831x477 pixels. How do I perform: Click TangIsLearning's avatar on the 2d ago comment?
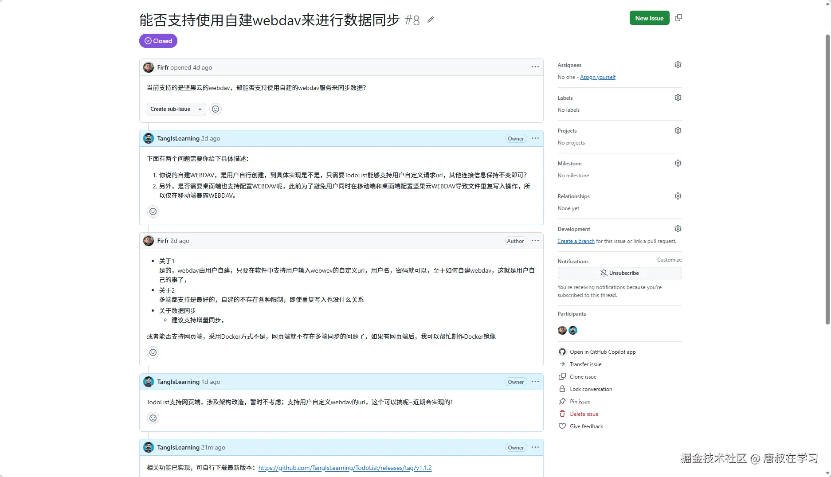tap(149, 138)
